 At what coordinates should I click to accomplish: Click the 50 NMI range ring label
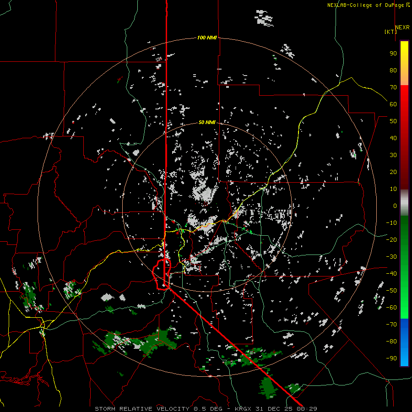(x=207, y=122)
